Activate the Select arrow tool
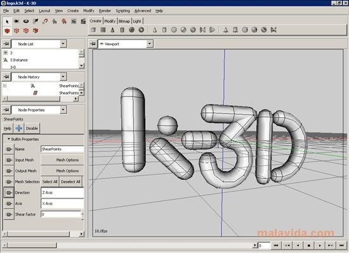This screenshot has width=349, height=253. [7, 22]
